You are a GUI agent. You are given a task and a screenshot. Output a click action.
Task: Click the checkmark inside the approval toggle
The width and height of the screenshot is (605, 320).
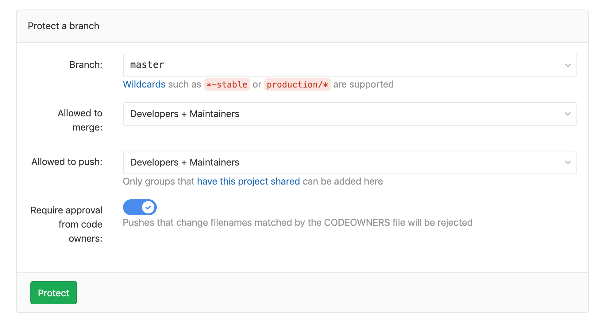coord(148,207)
